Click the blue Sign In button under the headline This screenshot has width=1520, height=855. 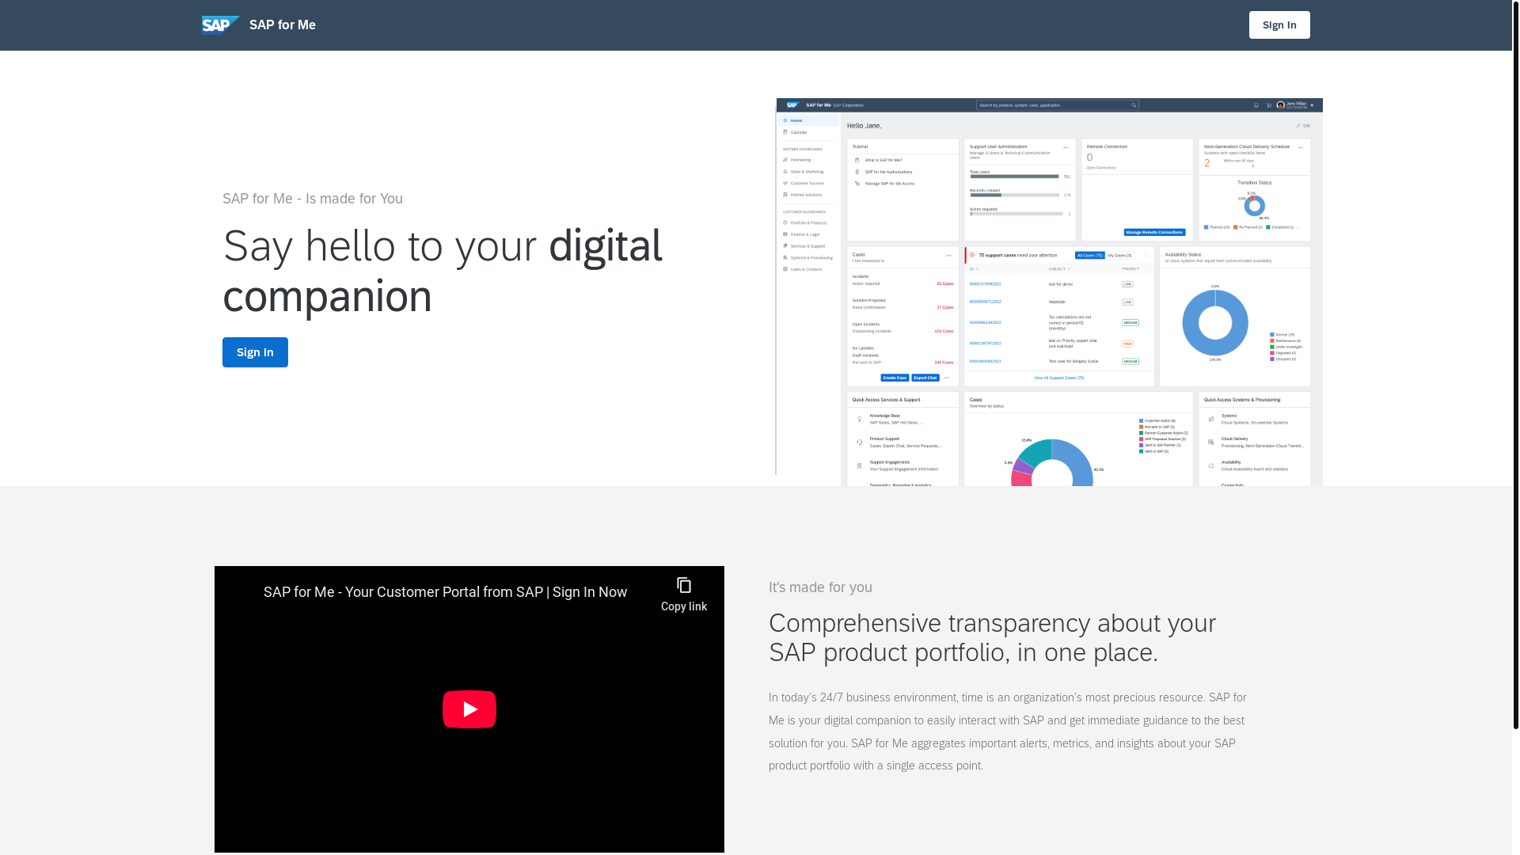coord(255,352)
